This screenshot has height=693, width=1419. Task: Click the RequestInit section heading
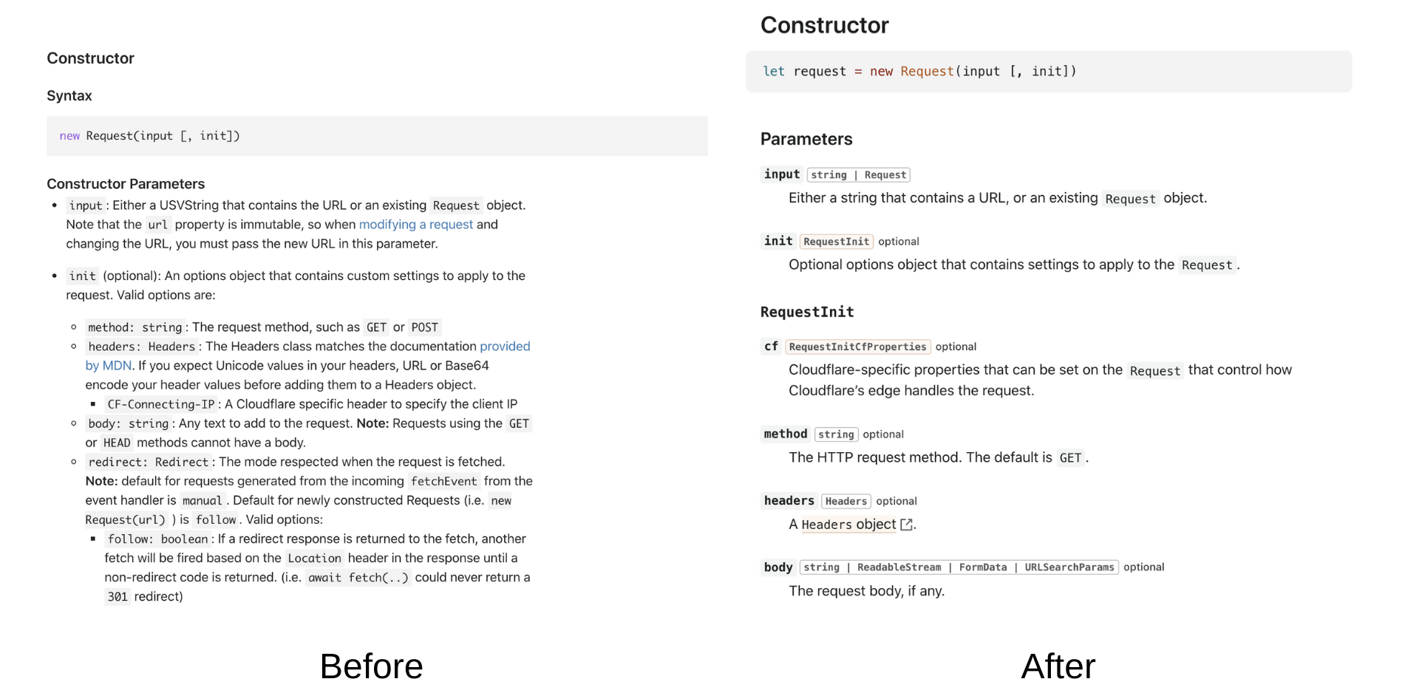click(807, 312)
